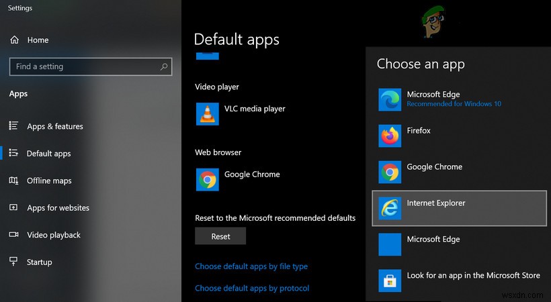Select the Internet Explorer icon

(390, 208)
